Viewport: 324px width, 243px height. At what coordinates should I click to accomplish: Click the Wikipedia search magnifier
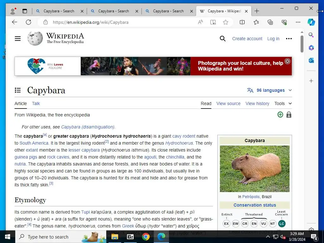222,39
